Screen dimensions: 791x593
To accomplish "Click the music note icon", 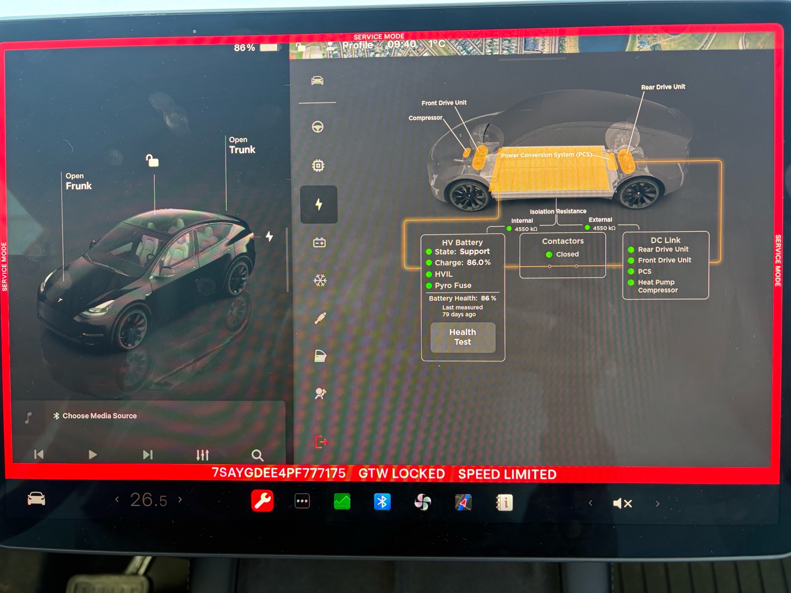I will coord(28,418).
